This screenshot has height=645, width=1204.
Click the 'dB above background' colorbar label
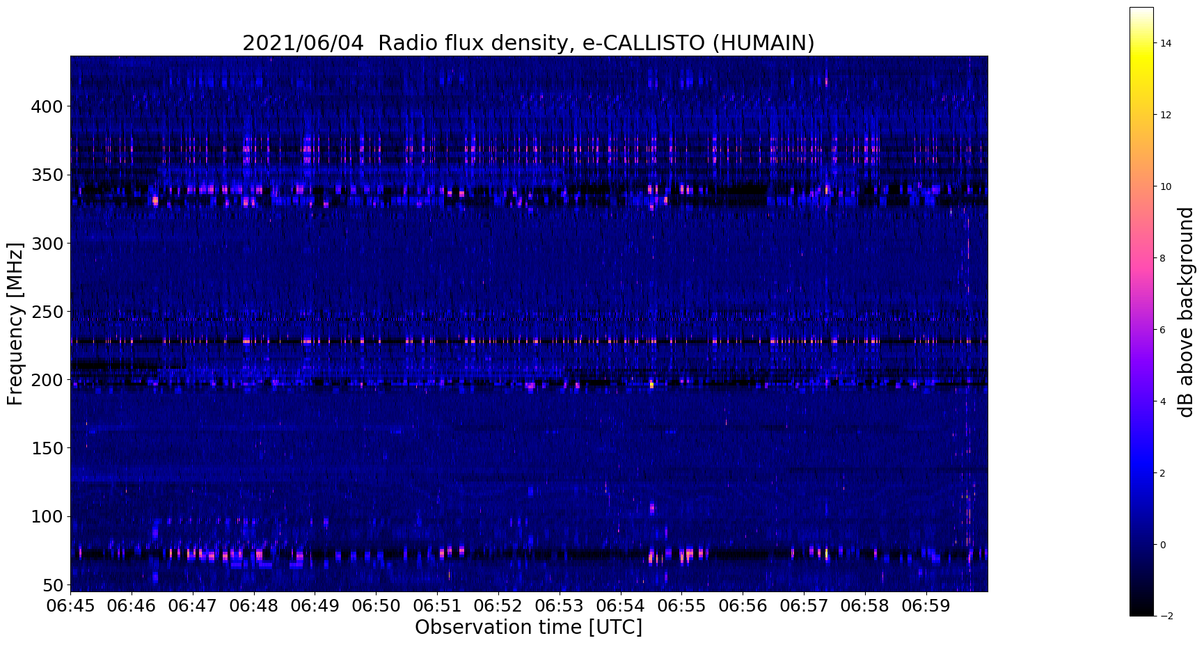click(1186, 312)
